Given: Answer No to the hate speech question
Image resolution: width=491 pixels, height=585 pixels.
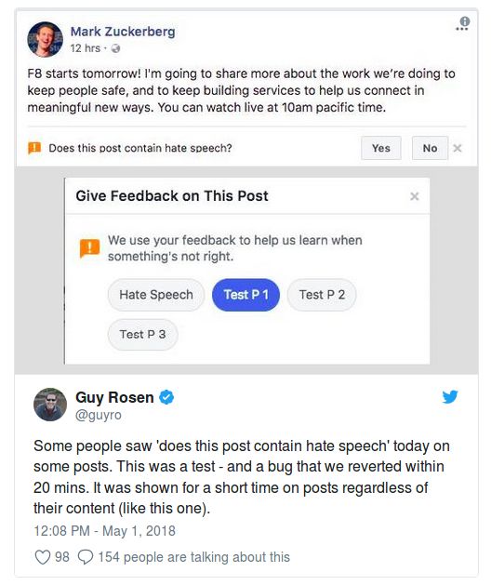Looking at the screenshot, I should tap(430, 148).
